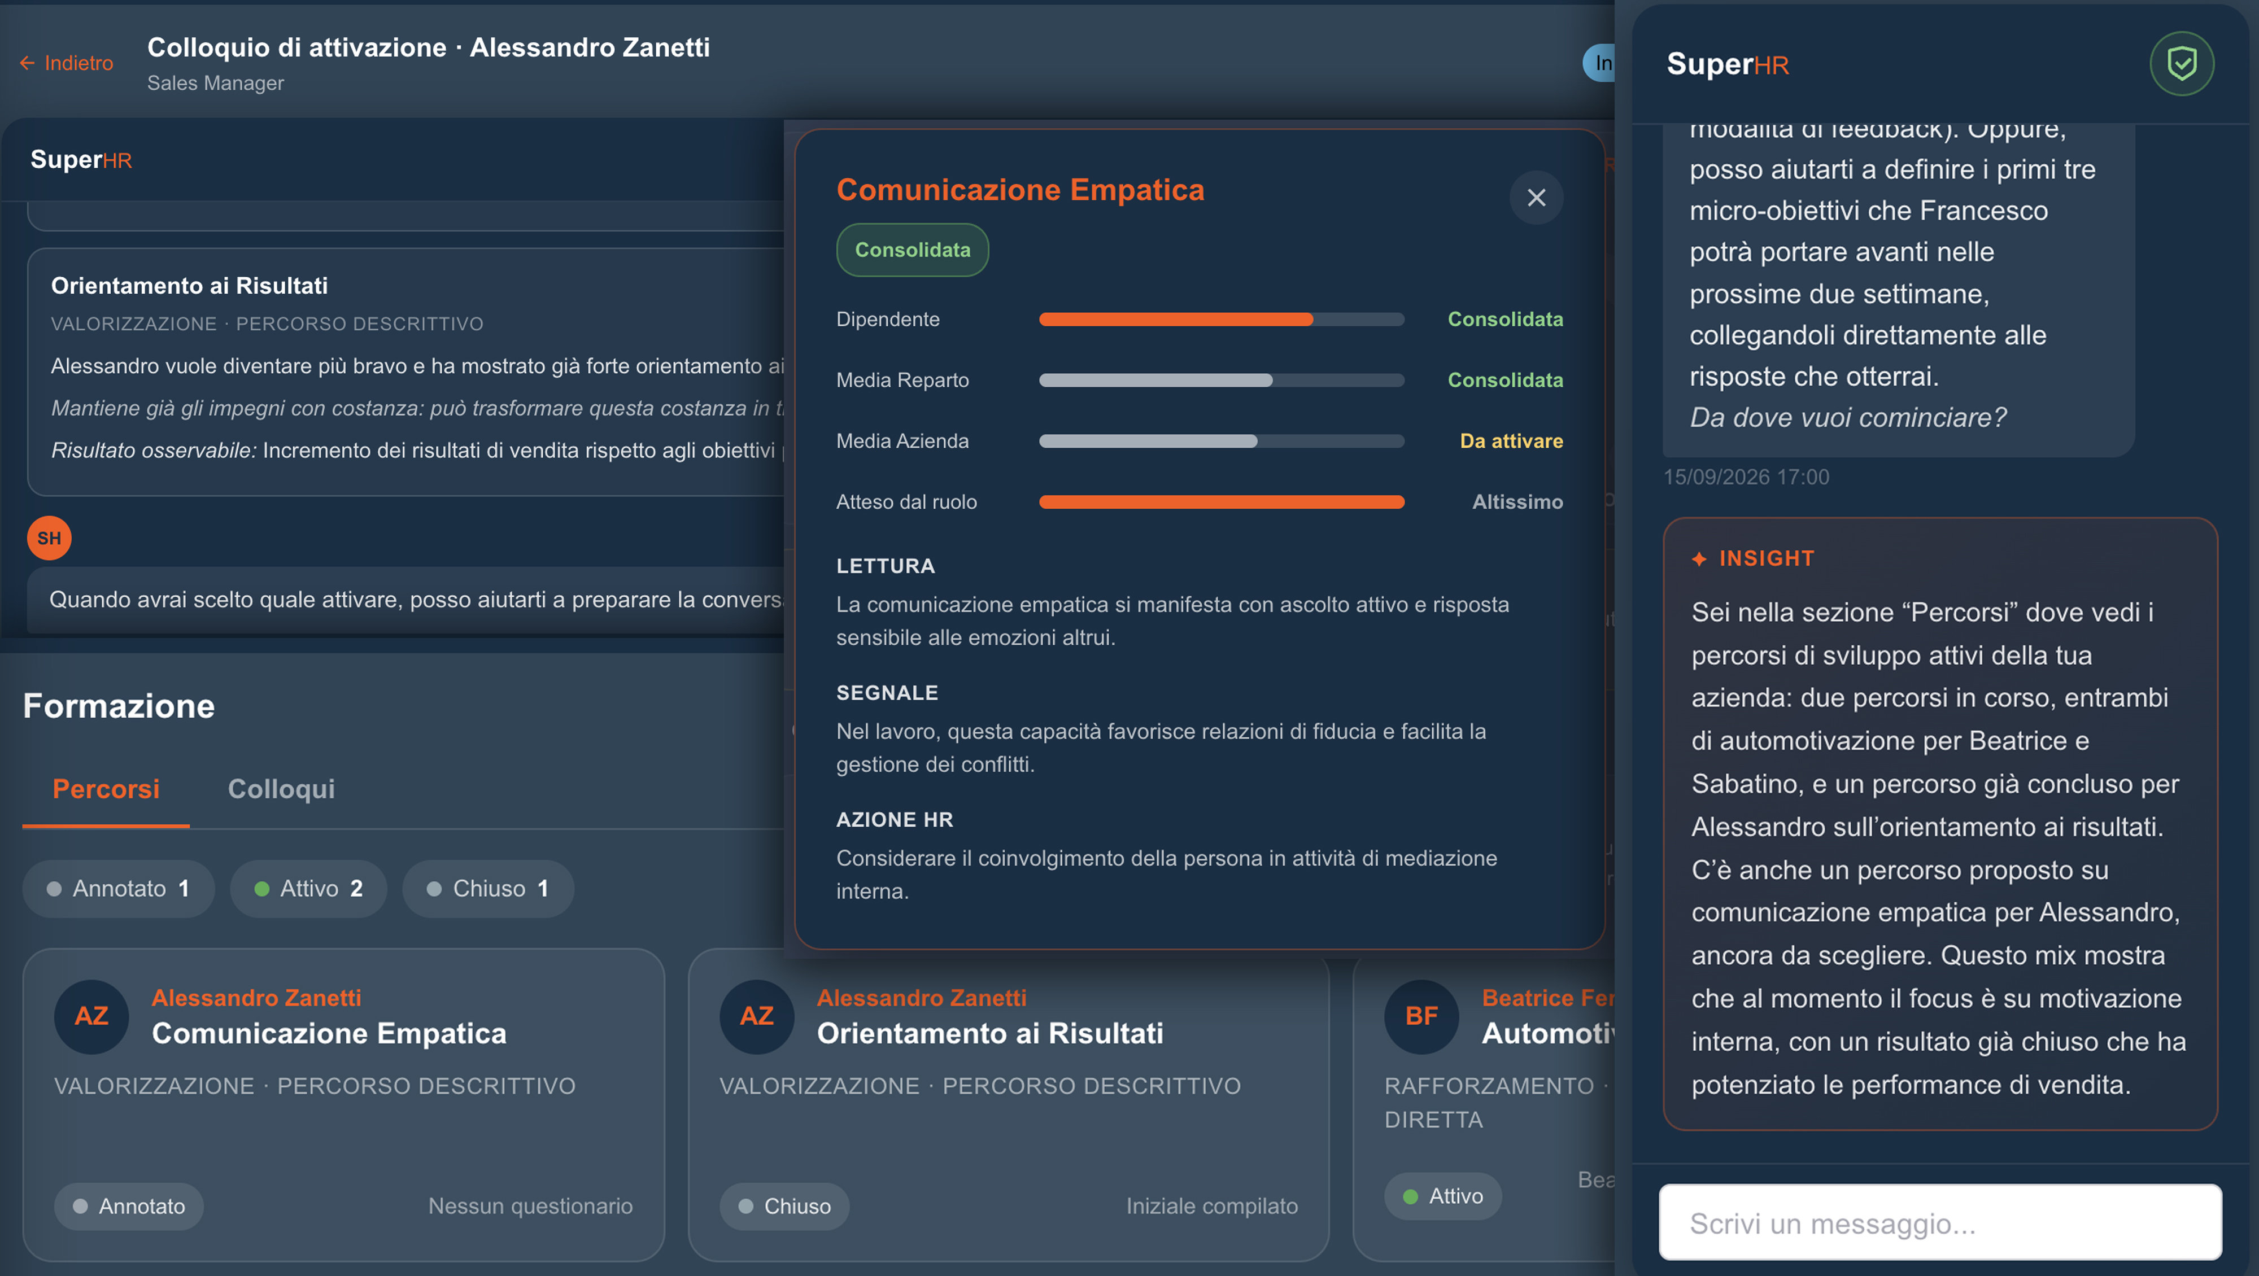The image size is (2259, 1276).
Task: Click the AZ avatar on Comunicazione Empatica card
Action: pos(91,1016)
